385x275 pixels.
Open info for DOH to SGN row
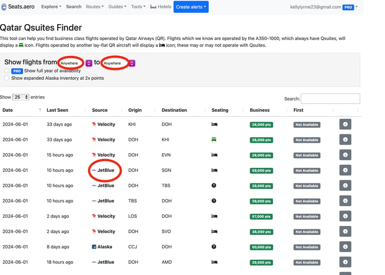tap(345, 170)
